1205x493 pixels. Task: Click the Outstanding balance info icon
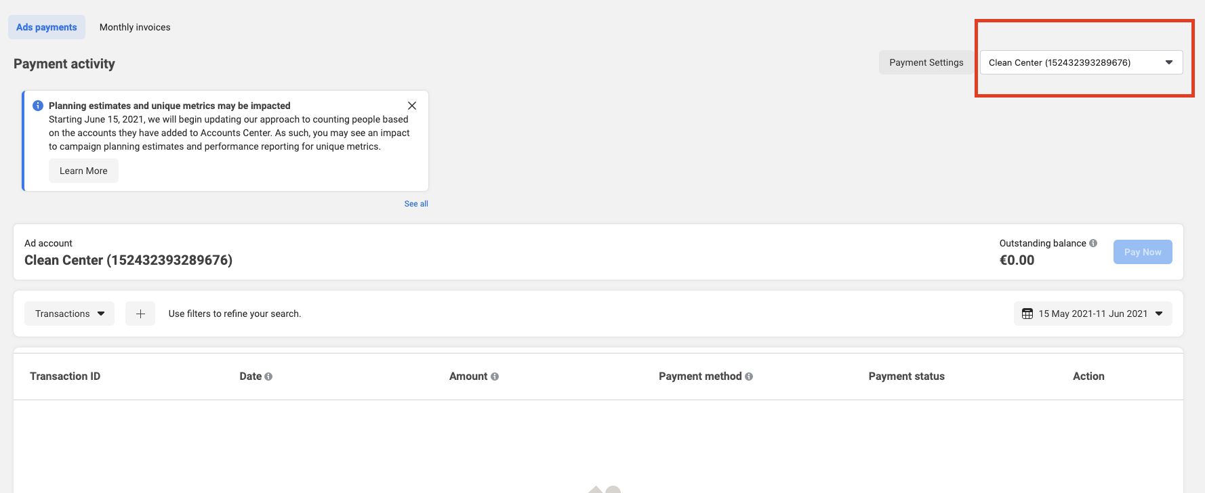[x=1093, y=243]
